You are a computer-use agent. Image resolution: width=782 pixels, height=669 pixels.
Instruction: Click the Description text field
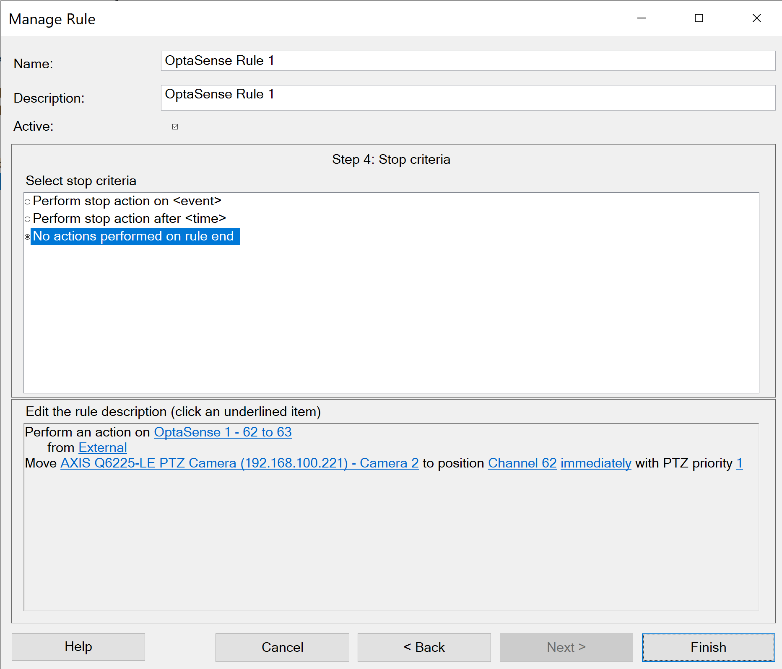(468, 98)
